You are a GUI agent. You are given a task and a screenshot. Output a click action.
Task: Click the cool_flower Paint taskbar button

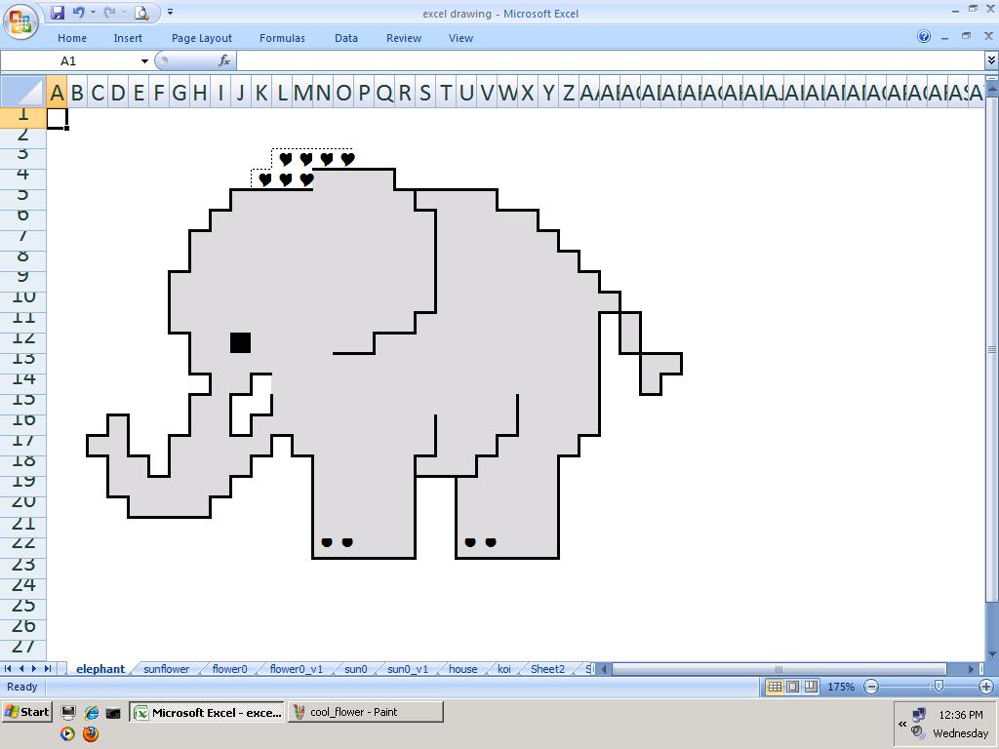(x=365, y=712)
